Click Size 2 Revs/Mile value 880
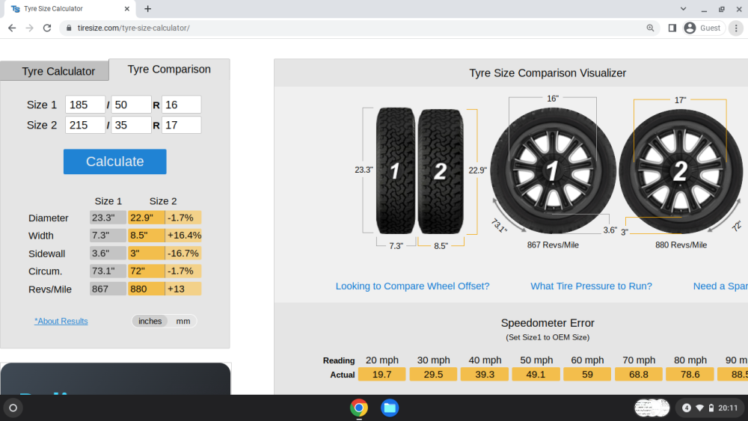This screenshot has height=421, width=748. pyautogui.click(x=146, y=289)
